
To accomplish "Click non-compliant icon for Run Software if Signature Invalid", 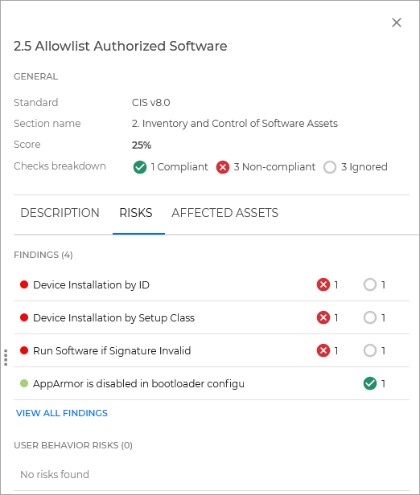I will pos(323,350).
